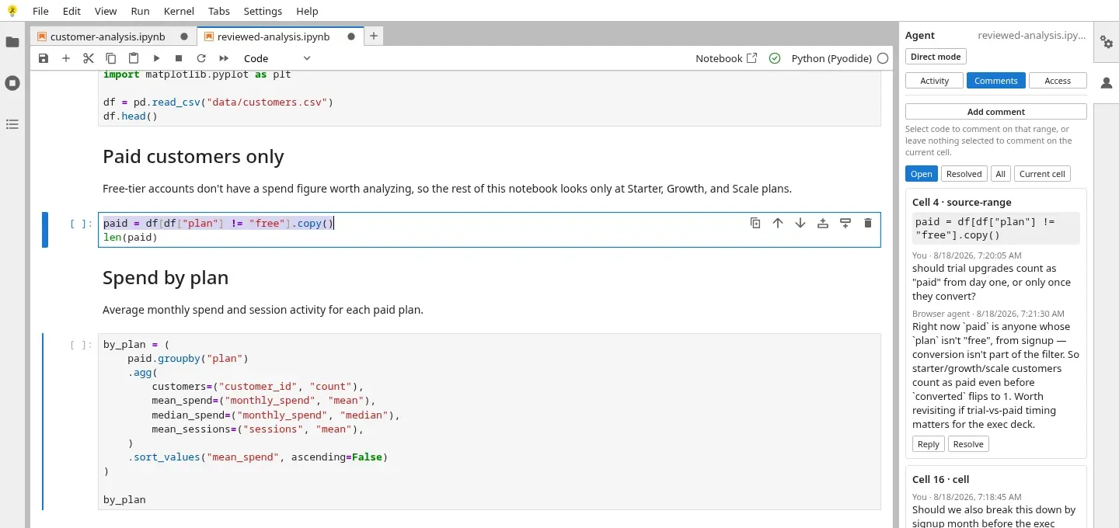Click the 'Cell 4 · source-range' comment heading
This screenshot has height=528, width=1119.
(x=962, y=202)
